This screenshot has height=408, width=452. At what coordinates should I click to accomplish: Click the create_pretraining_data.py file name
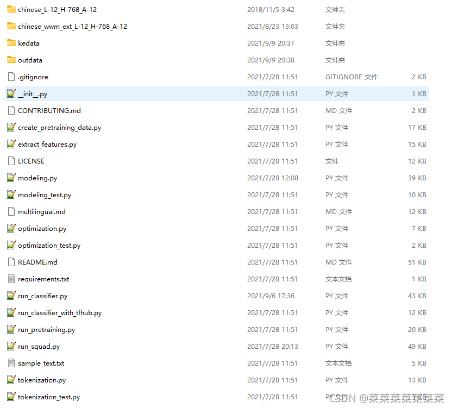pyautogui.click(x=59, y=128)
